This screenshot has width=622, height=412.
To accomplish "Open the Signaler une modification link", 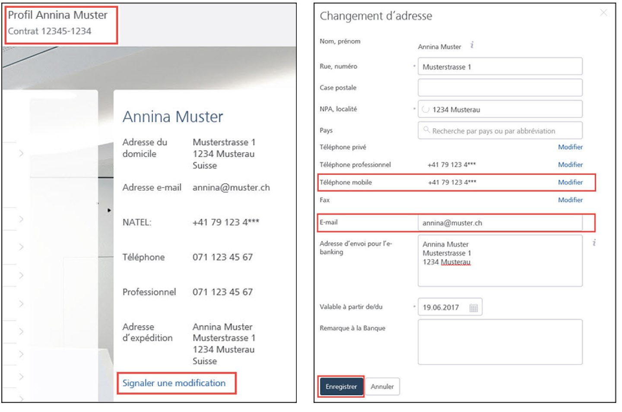I will [x=174, y=383].
